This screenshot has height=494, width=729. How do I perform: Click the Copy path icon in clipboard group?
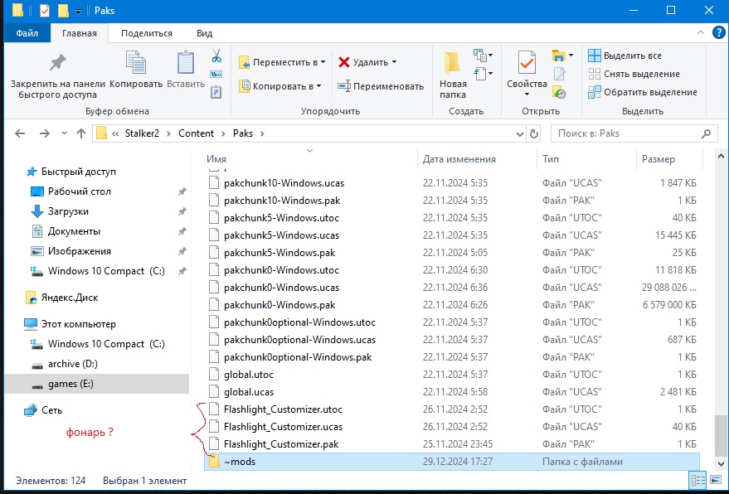pyautogui.click(x=216, y=74)
